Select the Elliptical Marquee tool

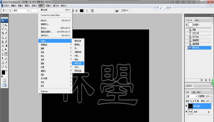tap(3, 25)
